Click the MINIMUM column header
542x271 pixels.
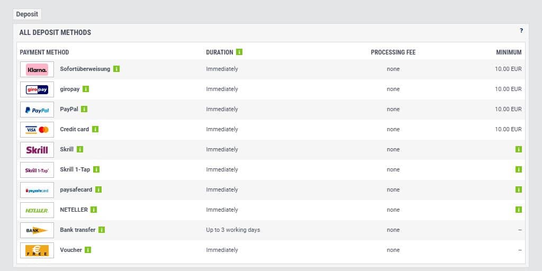[x=509, y=52]
